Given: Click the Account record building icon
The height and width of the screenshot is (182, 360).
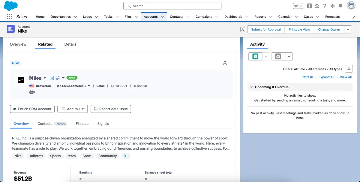Looking at the screenshot, I should click(11, 29).
